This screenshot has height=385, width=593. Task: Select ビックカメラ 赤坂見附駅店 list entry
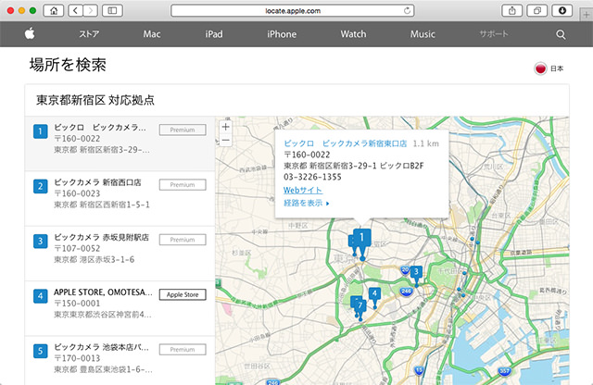pyautogui.click(x=120, y=254)
